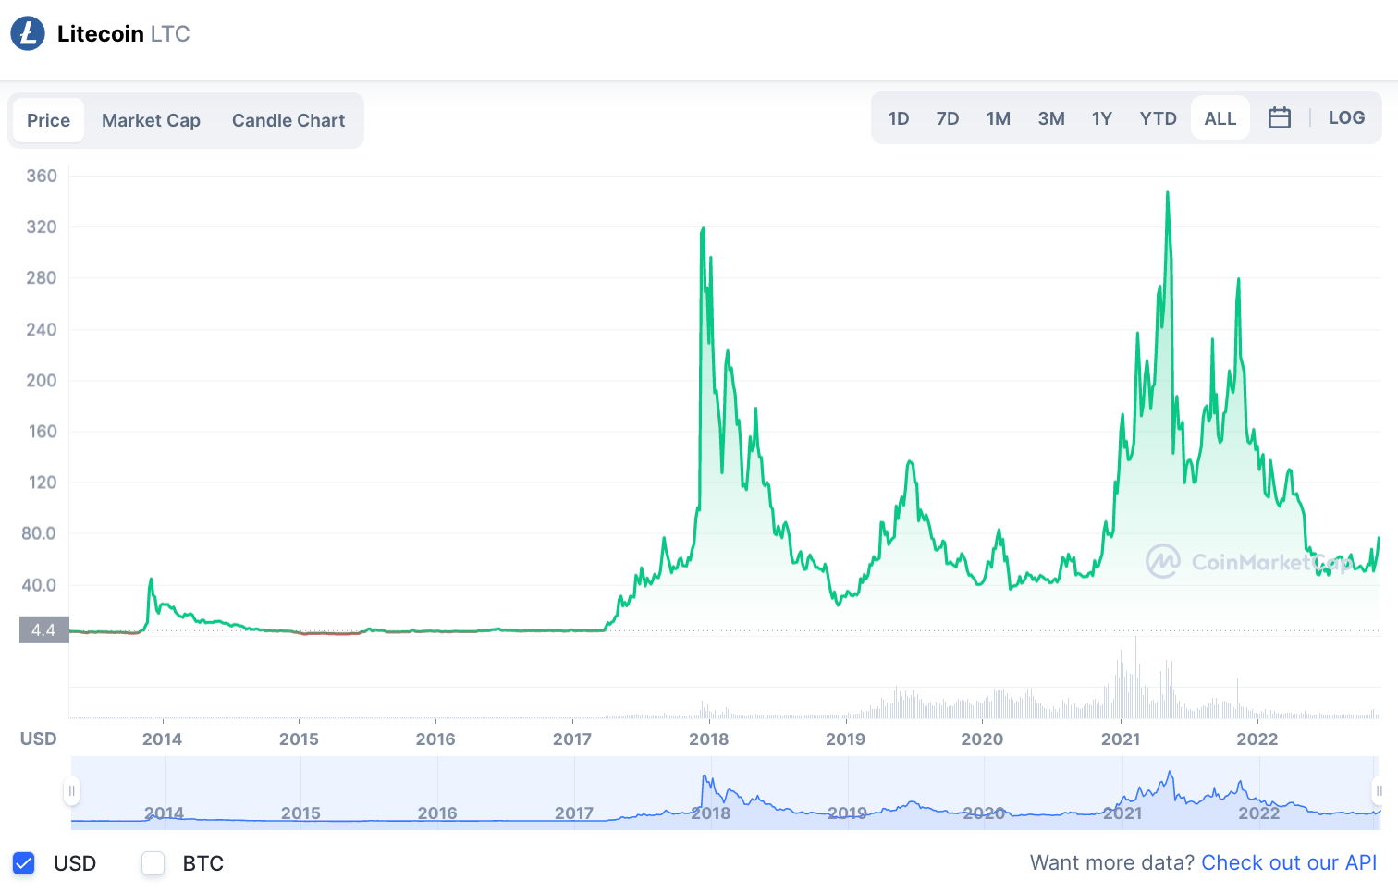Switch to the Market Cap tab
1398x892 pixels.
click(x=151, y=120)
